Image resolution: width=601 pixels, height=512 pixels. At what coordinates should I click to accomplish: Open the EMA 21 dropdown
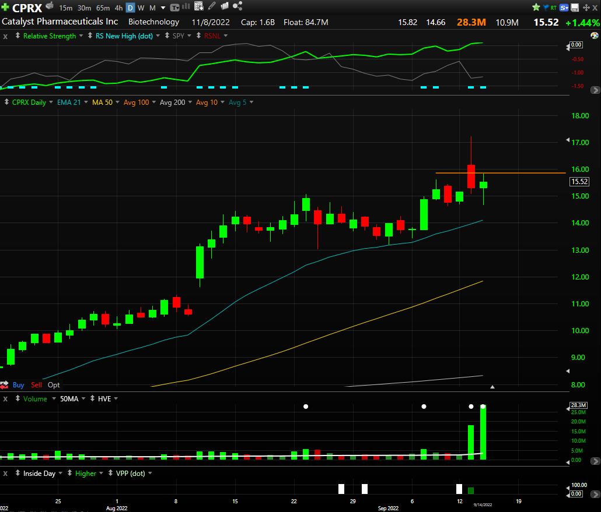86,102
